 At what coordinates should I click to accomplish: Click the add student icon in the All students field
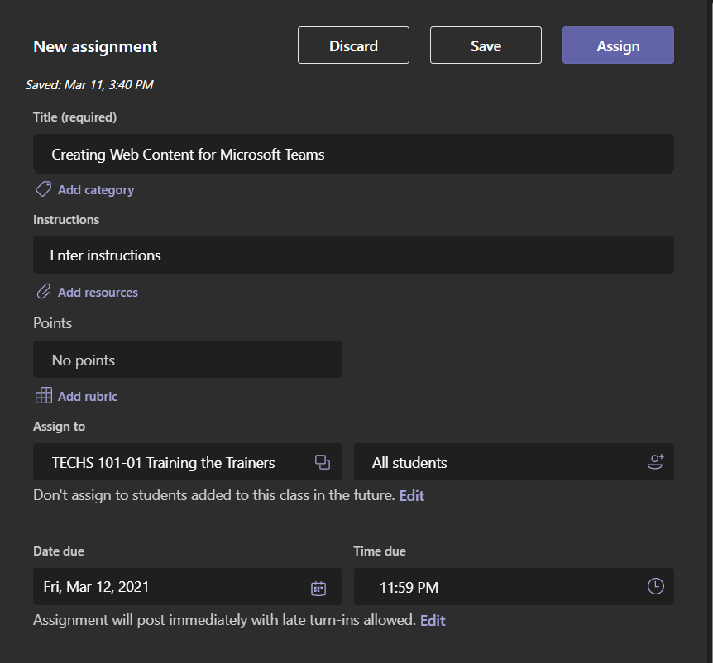(x=656, y=461)
